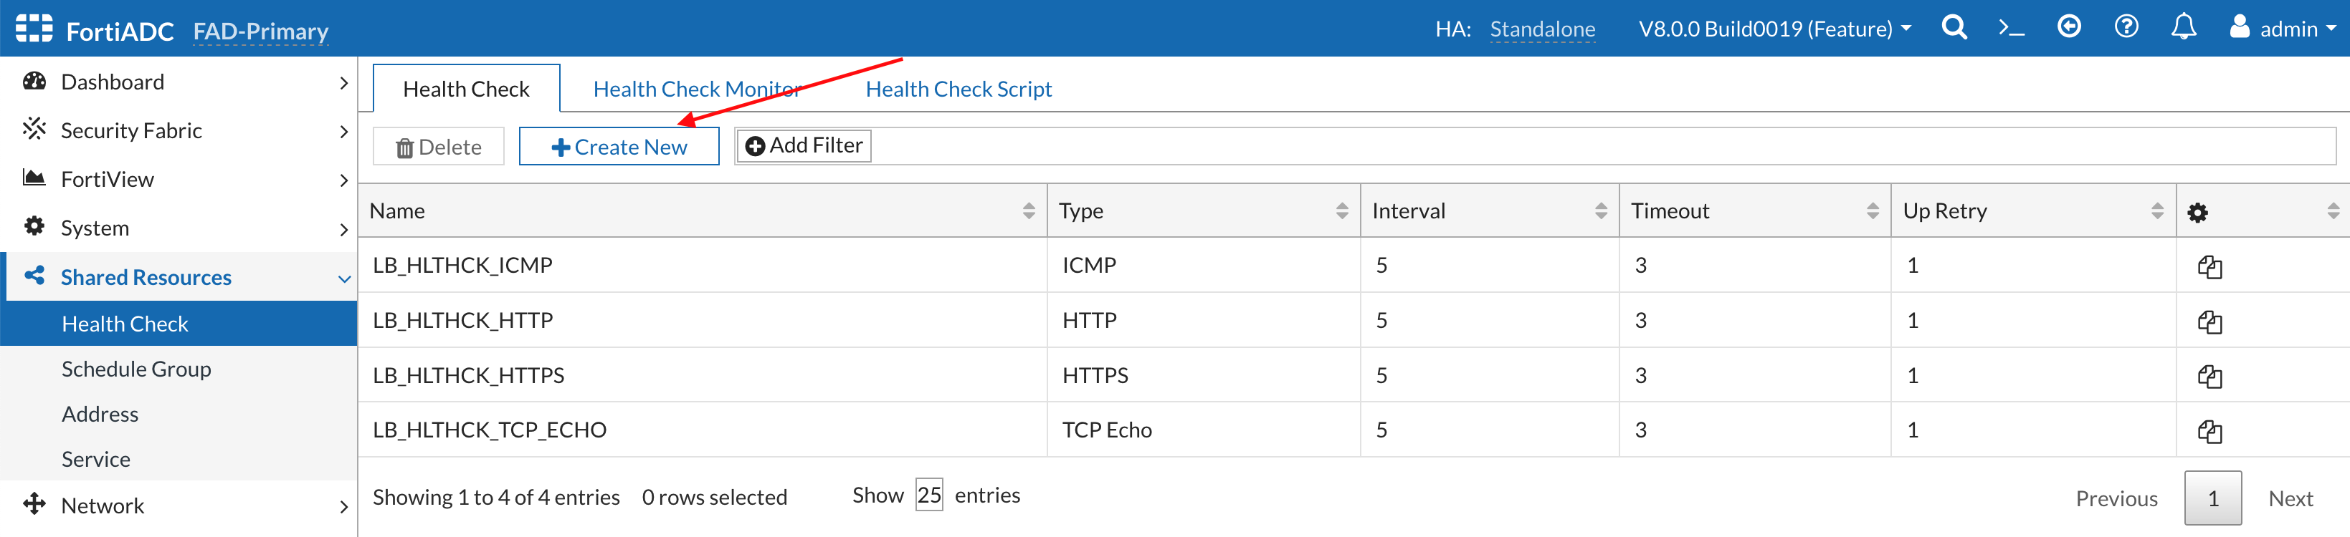Click the Add Filter button

(x=804, y=146)
